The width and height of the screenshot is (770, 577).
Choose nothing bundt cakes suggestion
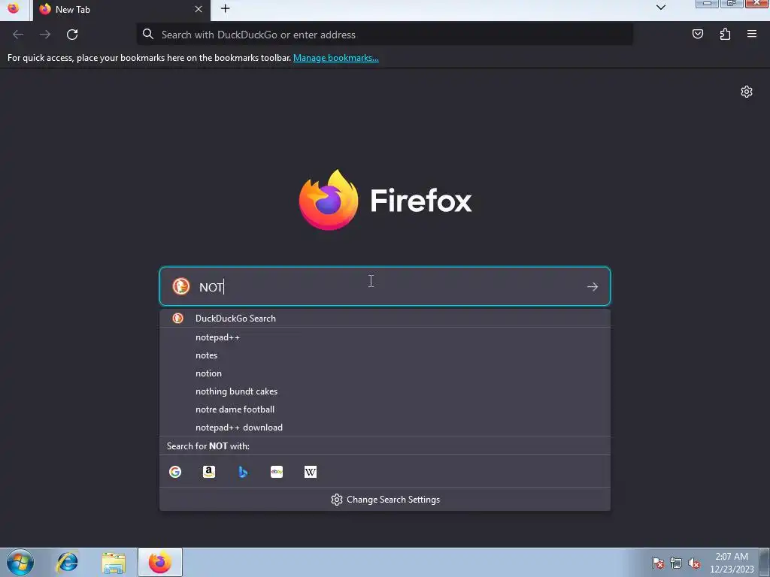[384, 391]
